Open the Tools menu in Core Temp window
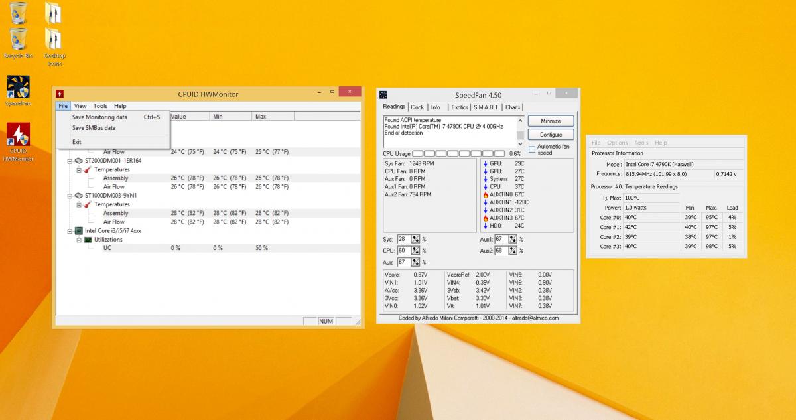This screenshot has width=796, height=420. pyautogui.click(x=641, y=143)
